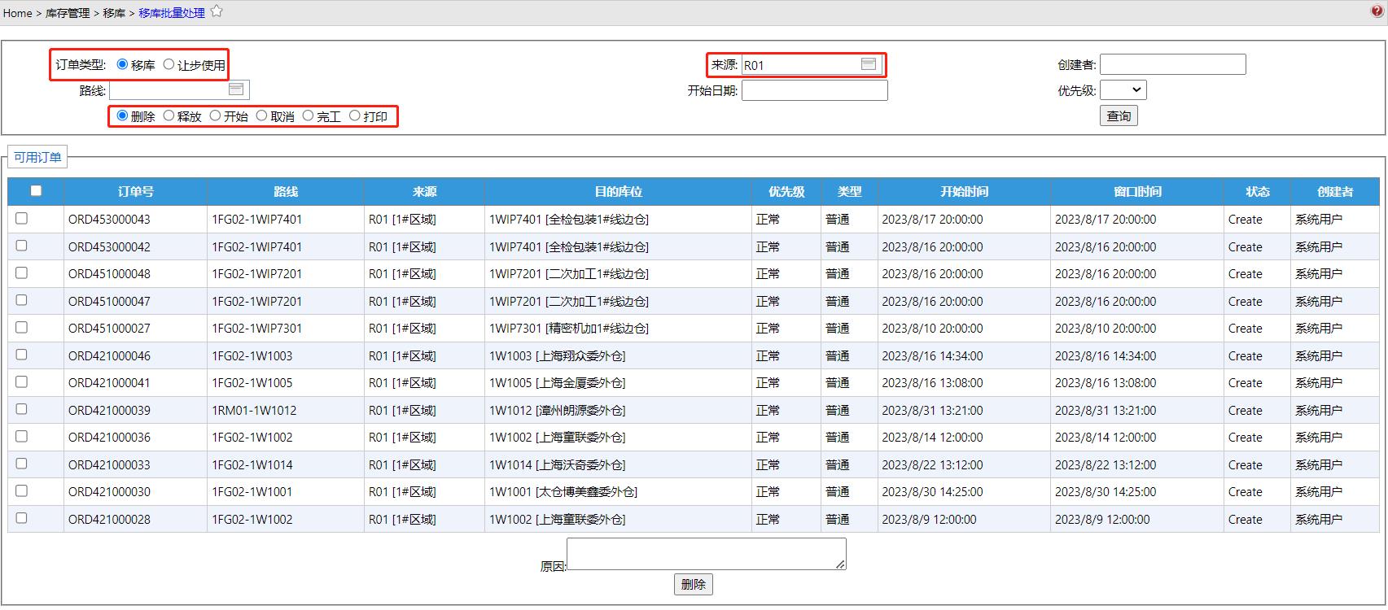Click destination 1W1014 [上海沃奇委外仓]
The height and width of the screenshot is (610, 1388).
557,465
